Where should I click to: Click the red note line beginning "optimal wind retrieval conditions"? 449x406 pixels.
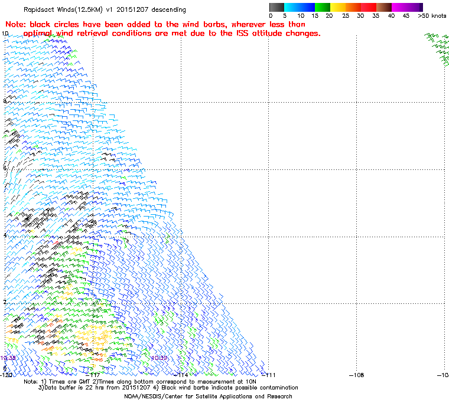tap(172, 34)
